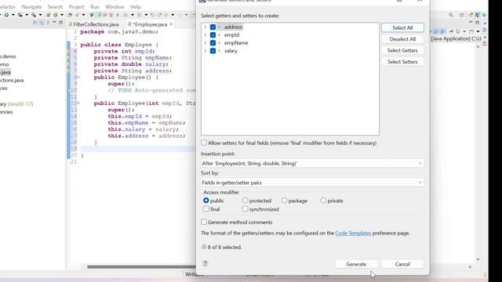Expand the empId tree node

pos(206,35)
